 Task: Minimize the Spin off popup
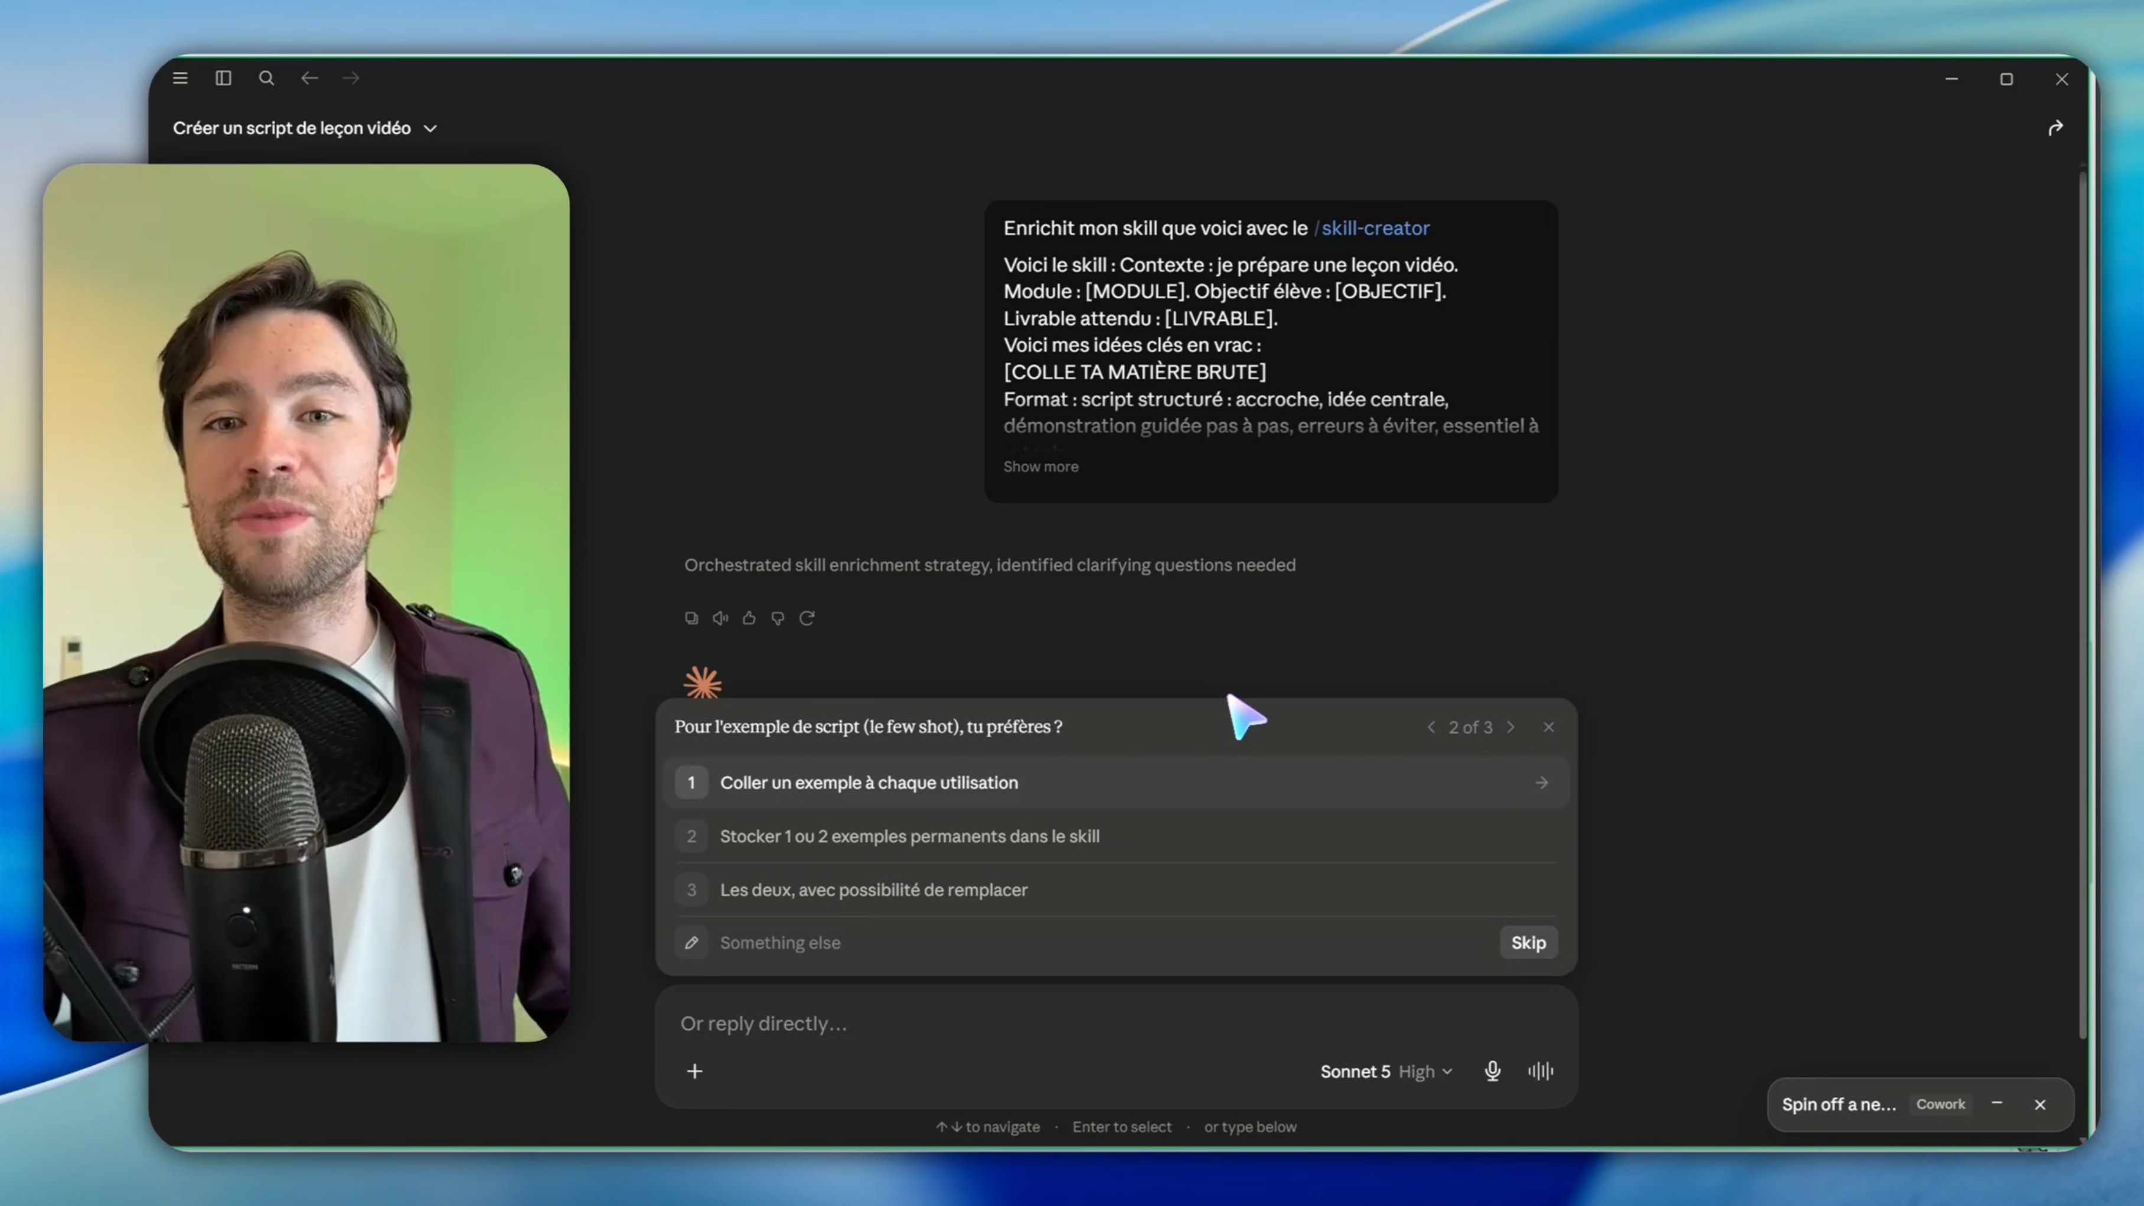click(1997, 1104)
